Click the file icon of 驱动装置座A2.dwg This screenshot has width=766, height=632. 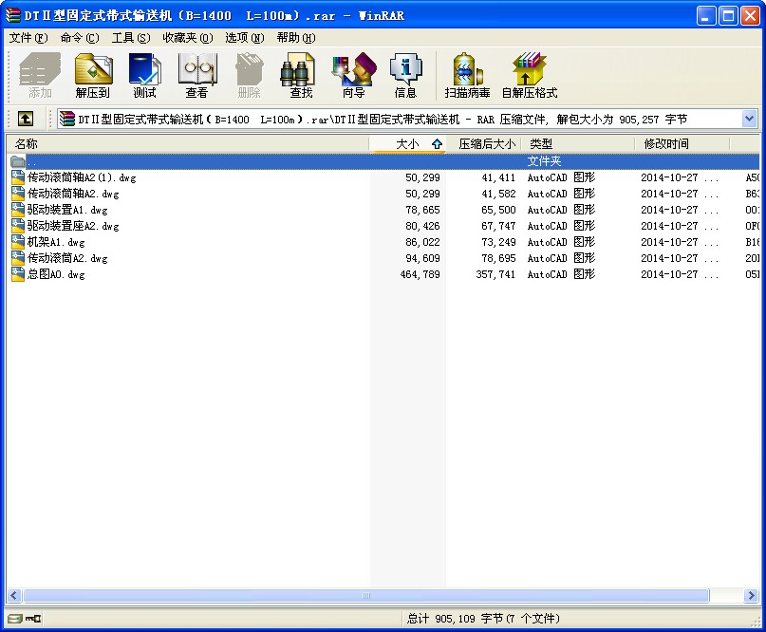pos(18,226)
